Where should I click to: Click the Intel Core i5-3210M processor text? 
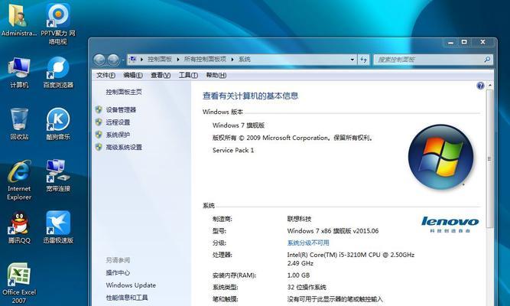click(351, 259)
